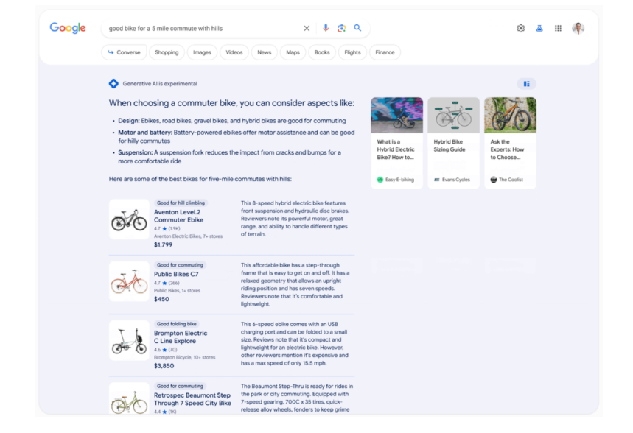Click the Easy E-biking source label
Viewport: 633px width, 433px height.
396,180
